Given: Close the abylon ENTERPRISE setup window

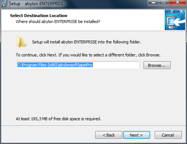Looking at the screenshot, I should [x=178, y=3].
